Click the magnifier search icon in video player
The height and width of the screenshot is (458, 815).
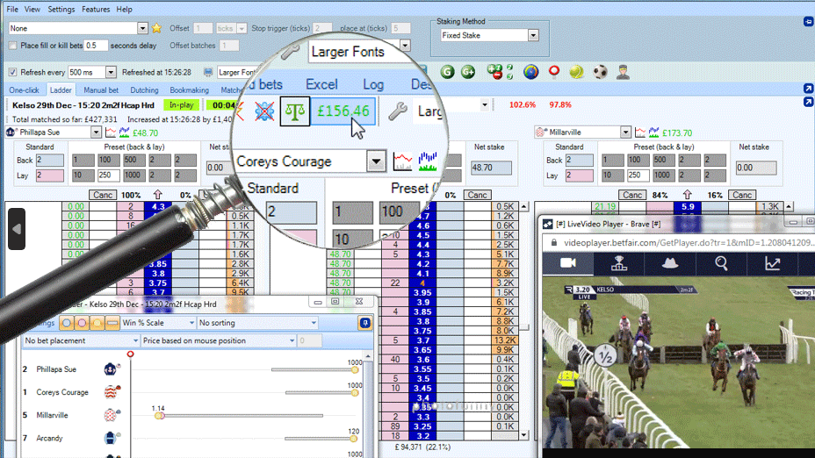(x=721, y=263)
